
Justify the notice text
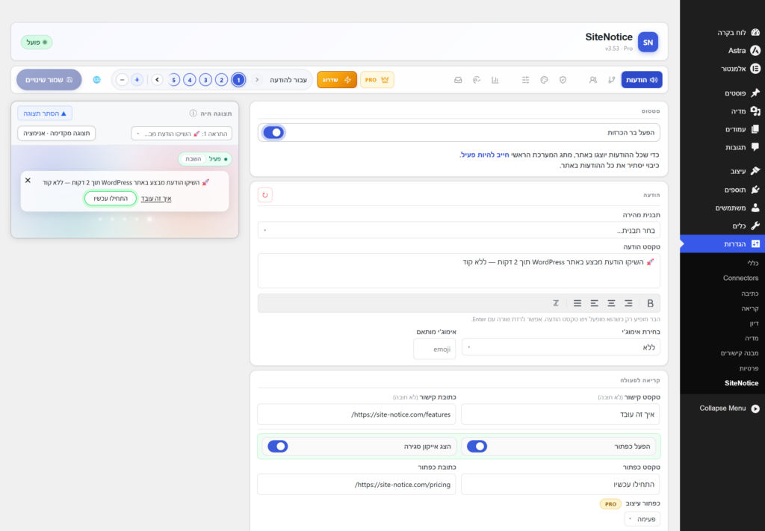point(577,303)
